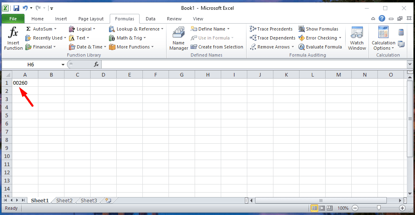Viewport: 415px width, 215px height.
Task: Click the Trace Precedents icon
Action: click(253, 29)
